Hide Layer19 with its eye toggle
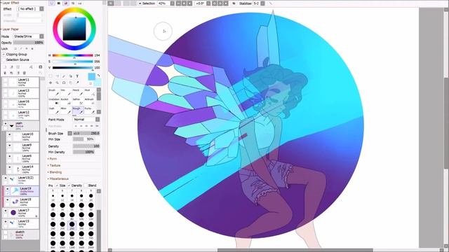The image size is (449, 252). coord(8,189)
